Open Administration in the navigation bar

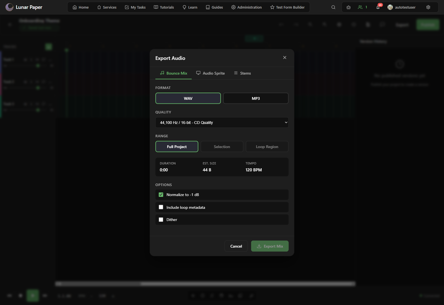point(246,7)
